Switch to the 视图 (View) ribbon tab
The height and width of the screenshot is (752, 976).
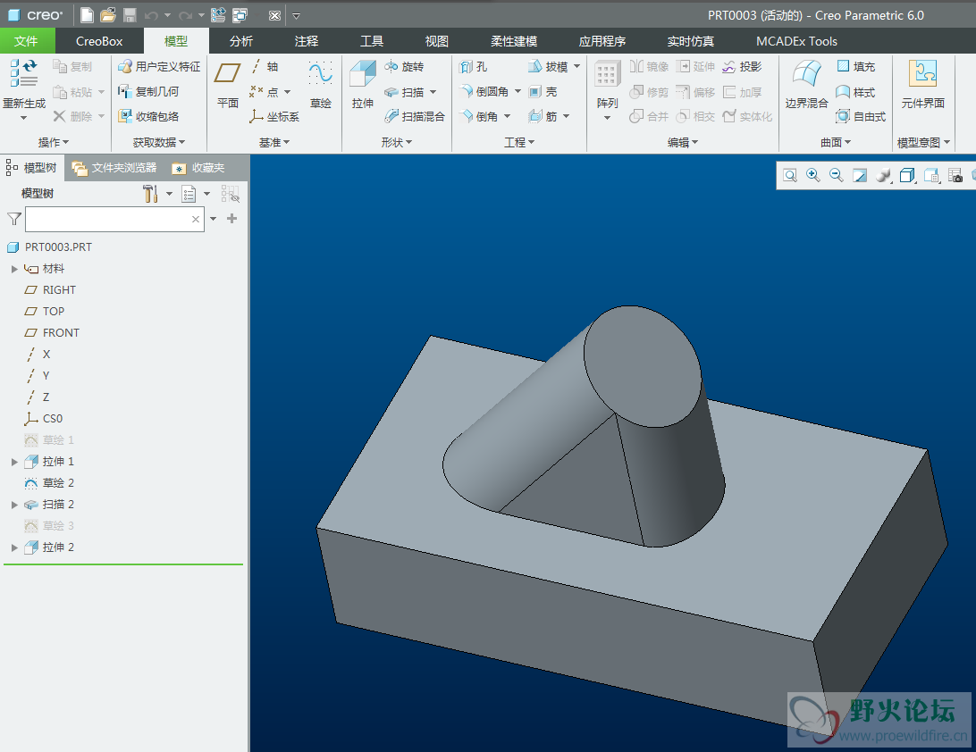coord(436,41)
